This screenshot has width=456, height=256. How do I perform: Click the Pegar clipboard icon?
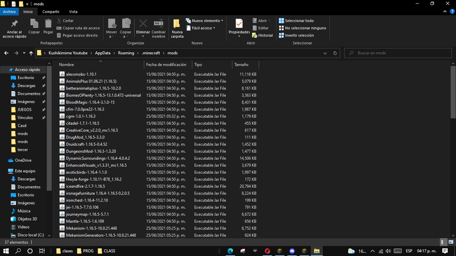48,24
